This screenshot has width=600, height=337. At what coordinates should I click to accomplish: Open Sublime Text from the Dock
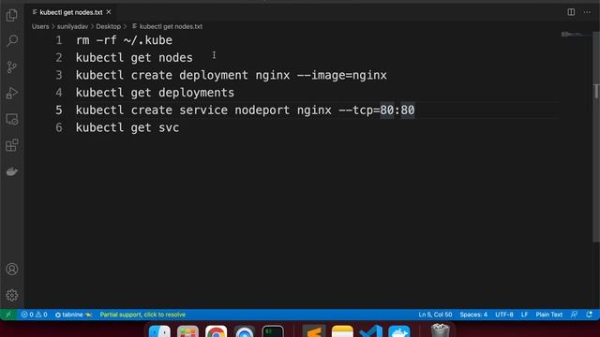click(x=314, y=330)
